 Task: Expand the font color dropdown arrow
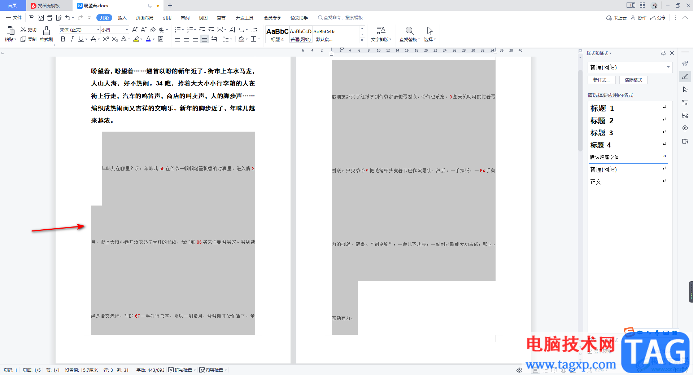[153, 39]
